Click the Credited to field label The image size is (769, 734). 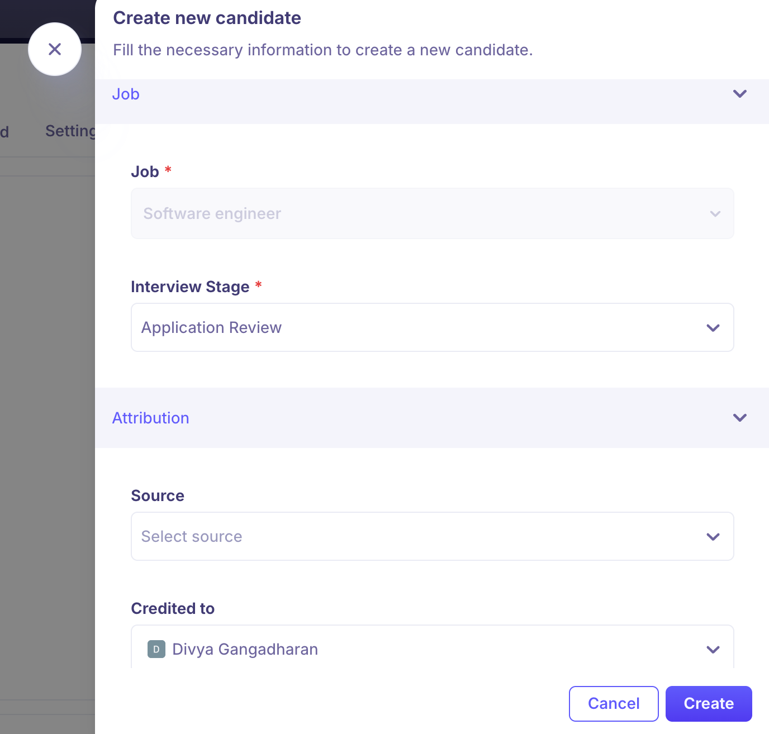pyautogui.click(x=173, y=608)
